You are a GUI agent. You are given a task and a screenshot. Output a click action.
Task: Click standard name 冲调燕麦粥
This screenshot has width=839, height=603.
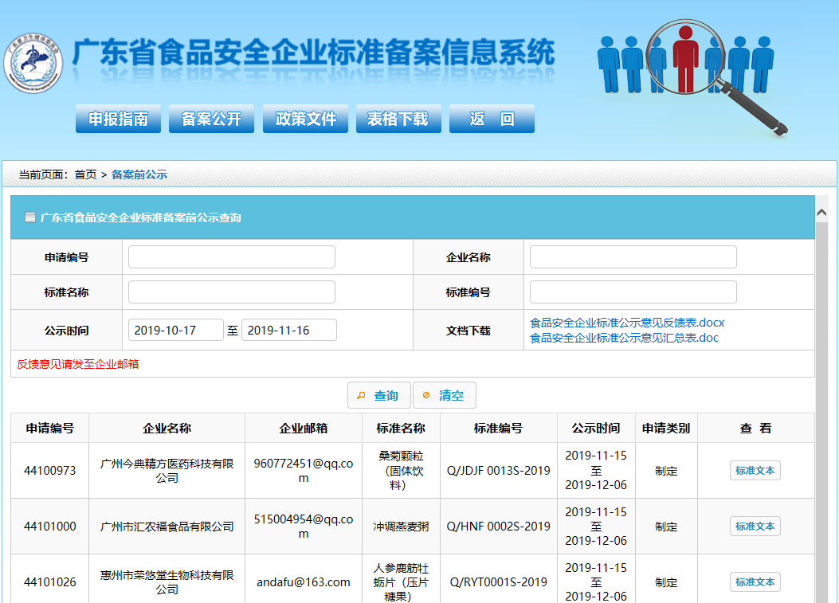point(401,527)
